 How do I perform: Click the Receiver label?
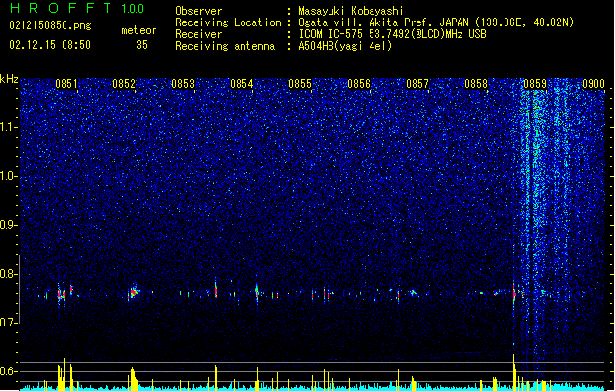[x=198, y=34]
